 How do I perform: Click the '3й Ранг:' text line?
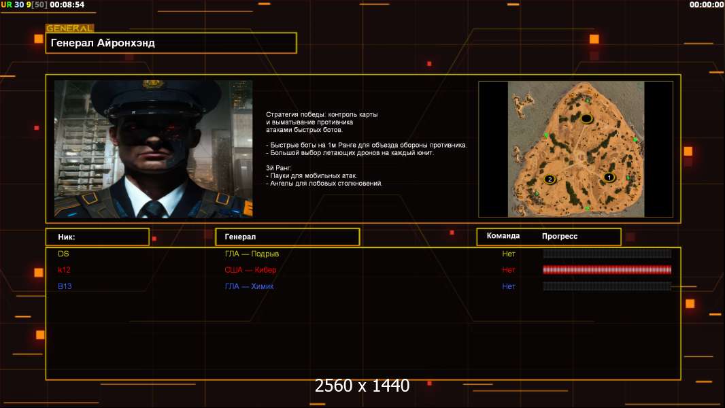coord(279,168)
